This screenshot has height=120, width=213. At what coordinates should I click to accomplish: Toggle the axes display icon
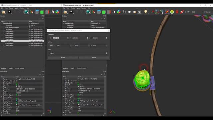tap(157, 12)
